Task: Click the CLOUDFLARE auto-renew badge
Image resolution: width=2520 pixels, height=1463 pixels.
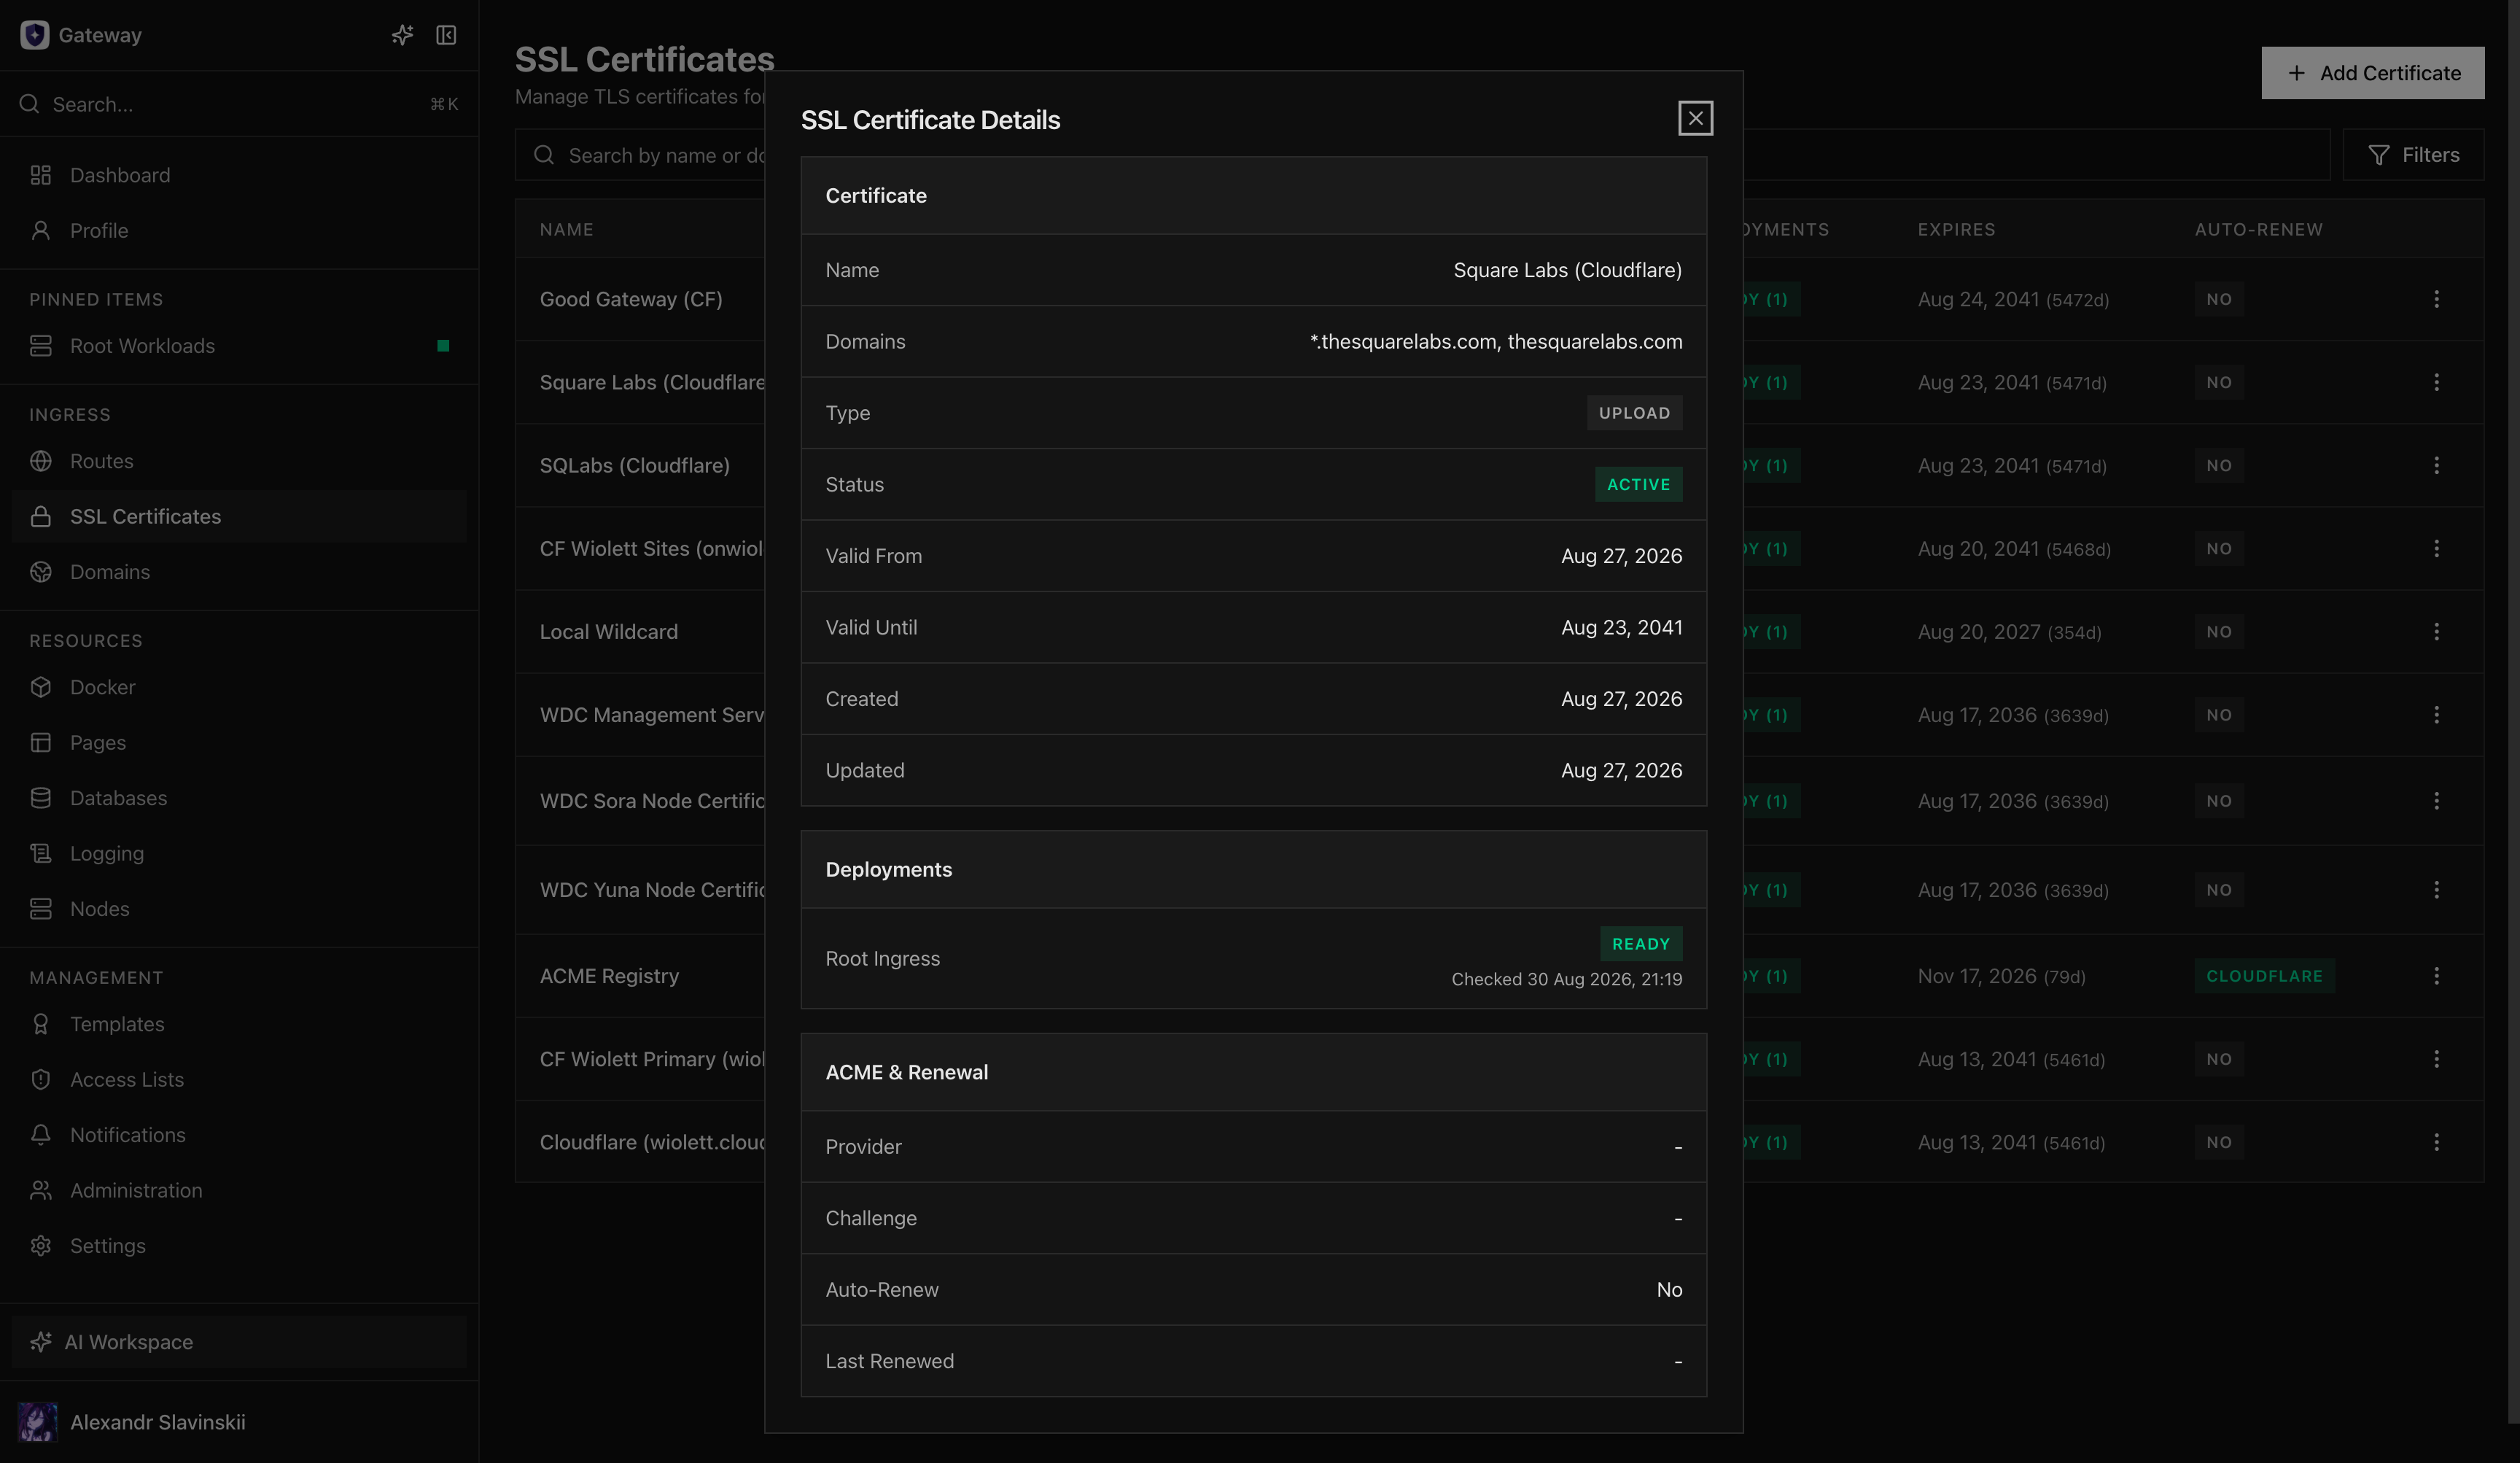Action: click(2264, 976)
